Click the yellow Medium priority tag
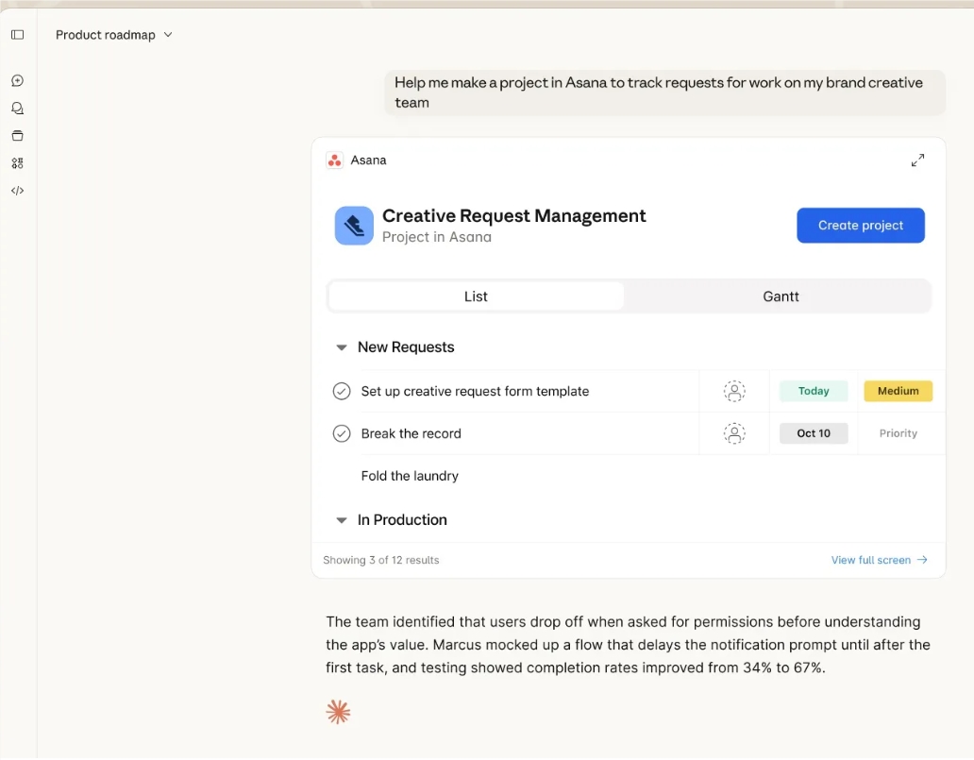 click(898, 391)
